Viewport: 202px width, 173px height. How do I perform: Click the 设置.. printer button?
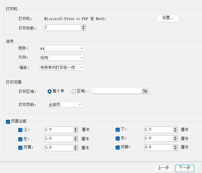tap(168, 18)
